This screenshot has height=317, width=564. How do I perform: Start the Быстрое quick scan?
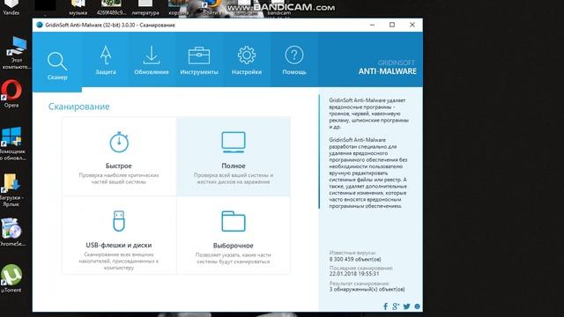pyautogui.click(x=119, y=157)
